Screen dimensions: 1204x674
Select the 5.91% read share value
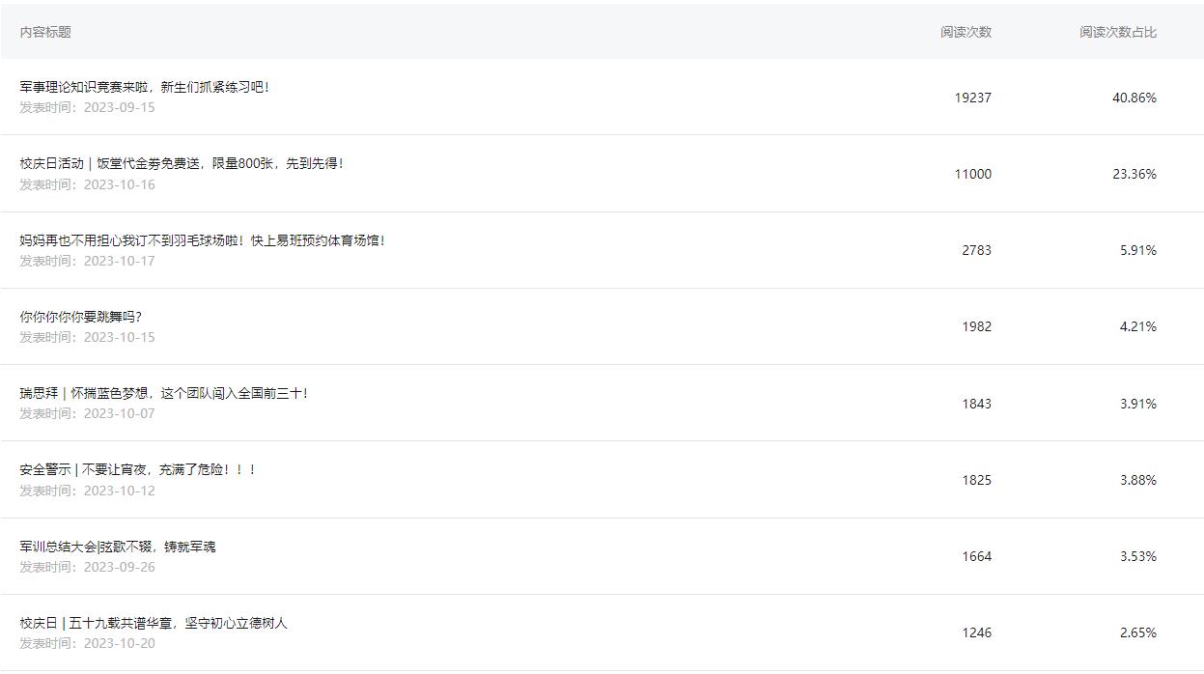coord(1137,250)
